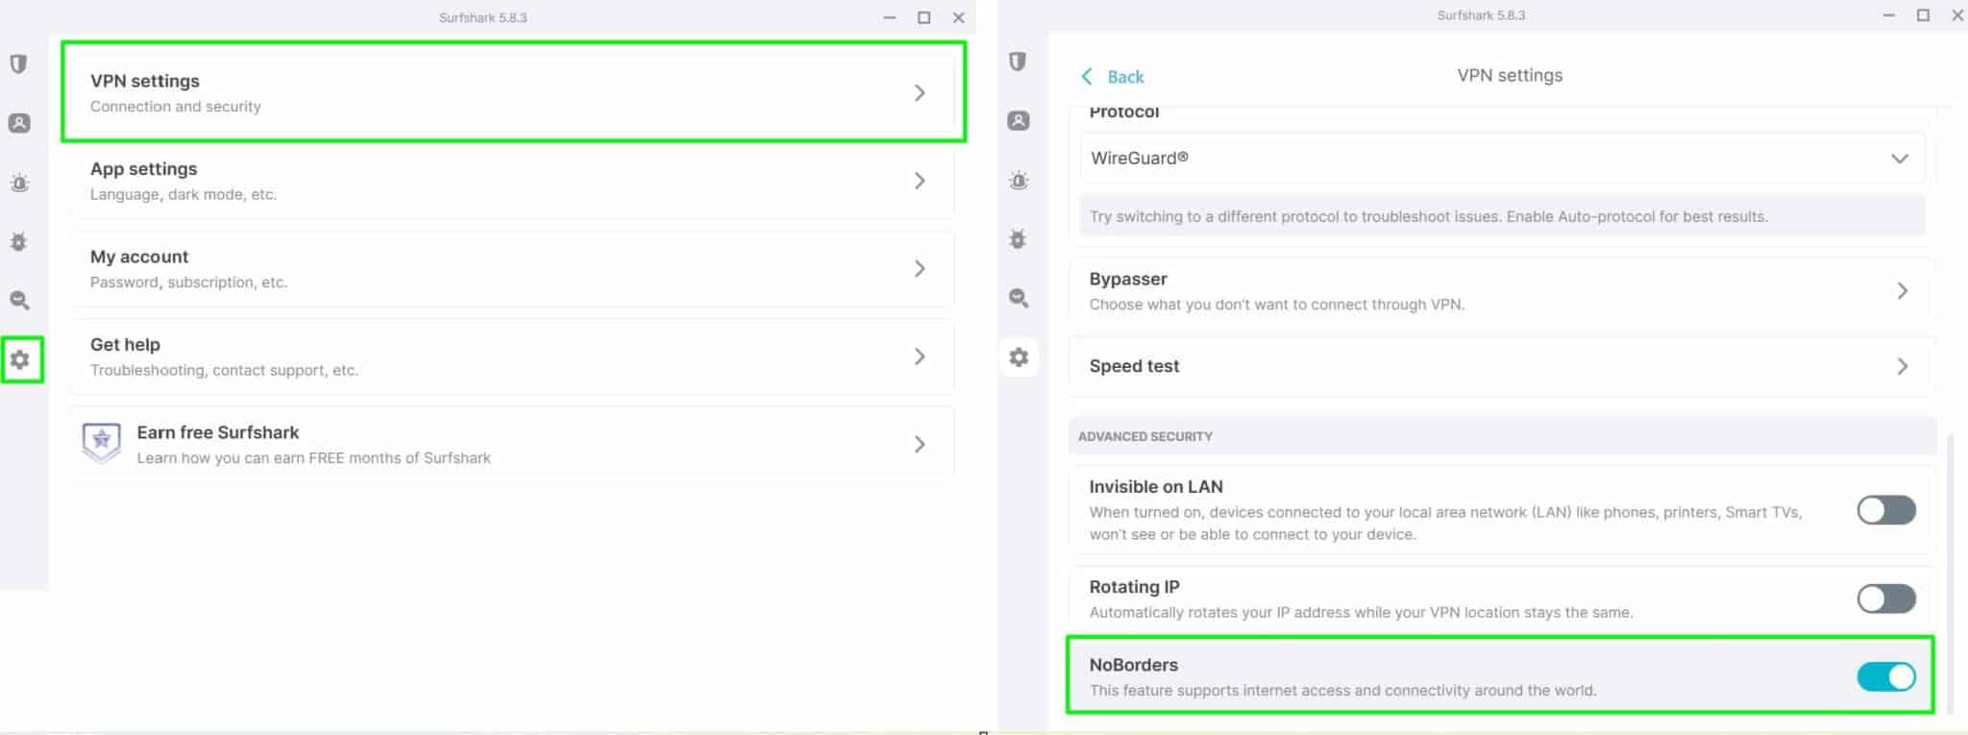Image resolution: width=1968 pixels, height=735 pixels.
Task: Close the left Surfshark window
Action: click(958, 17)
